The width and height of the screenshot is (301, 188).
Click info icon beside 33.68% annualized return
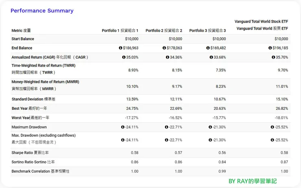pos(211,57)
